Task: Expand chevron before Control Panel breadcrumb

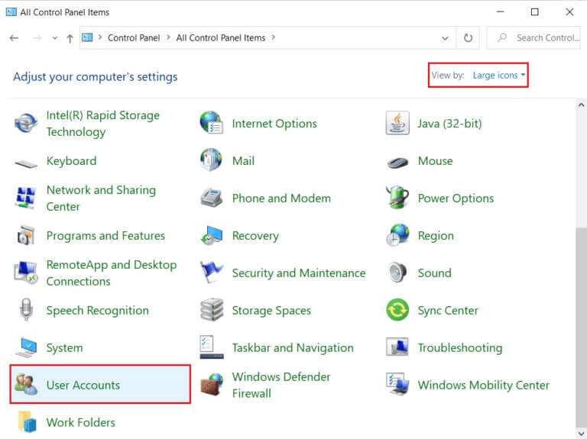Action: coord(100,37)
